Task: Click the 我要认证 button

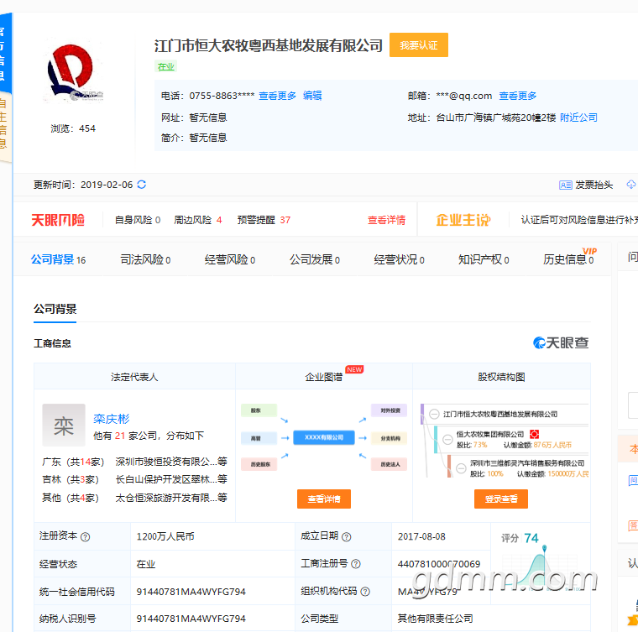Action: point(419,45)
